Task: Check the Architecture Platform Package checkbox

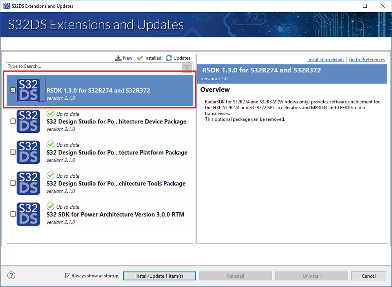Action: [x=13, y=152]
